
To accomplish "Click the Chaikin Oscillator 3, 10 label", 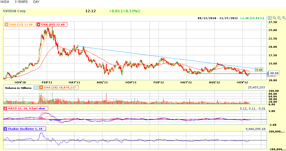I will tap(25, 129).
